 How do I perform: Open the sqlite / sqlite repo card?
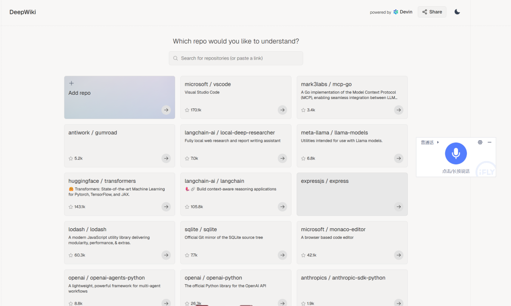pos(236,242)
